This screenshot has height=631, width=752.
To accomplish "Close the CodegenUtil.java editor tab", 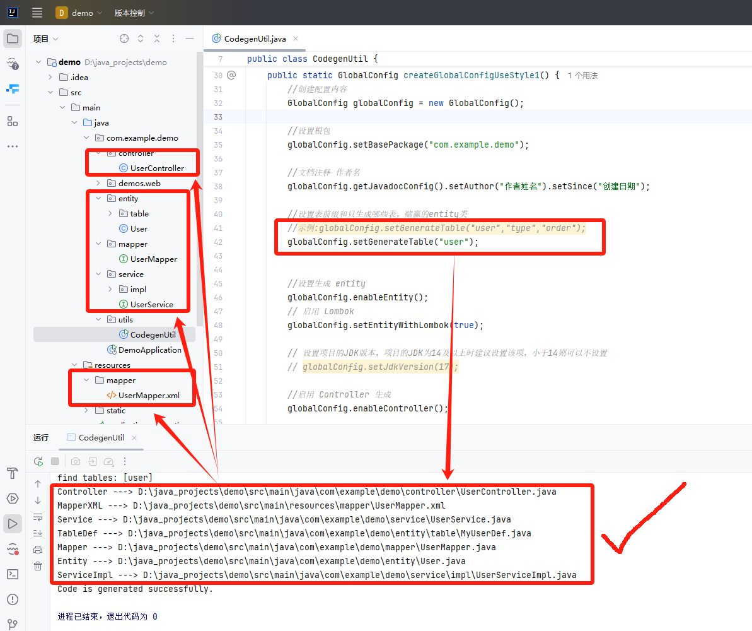I will (x=296, y=38).
